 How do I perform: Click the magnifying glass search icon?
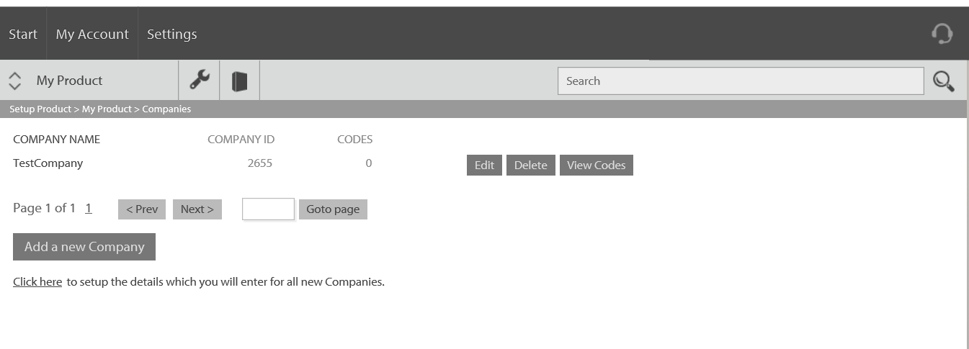pos(943,81)
